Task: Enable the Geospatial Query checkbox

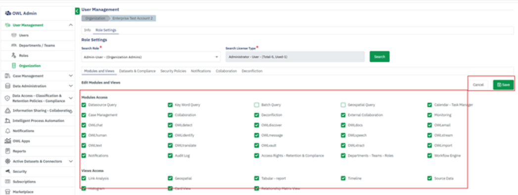Action: (x=343, y=105)
